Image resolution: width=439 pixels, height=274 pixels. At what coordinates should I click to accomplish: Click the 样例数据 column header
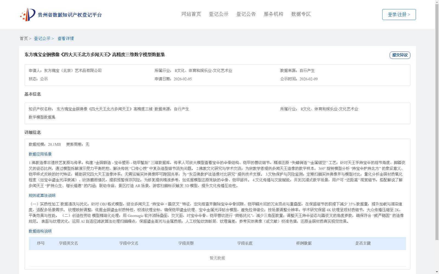click(x=304, y=243)
